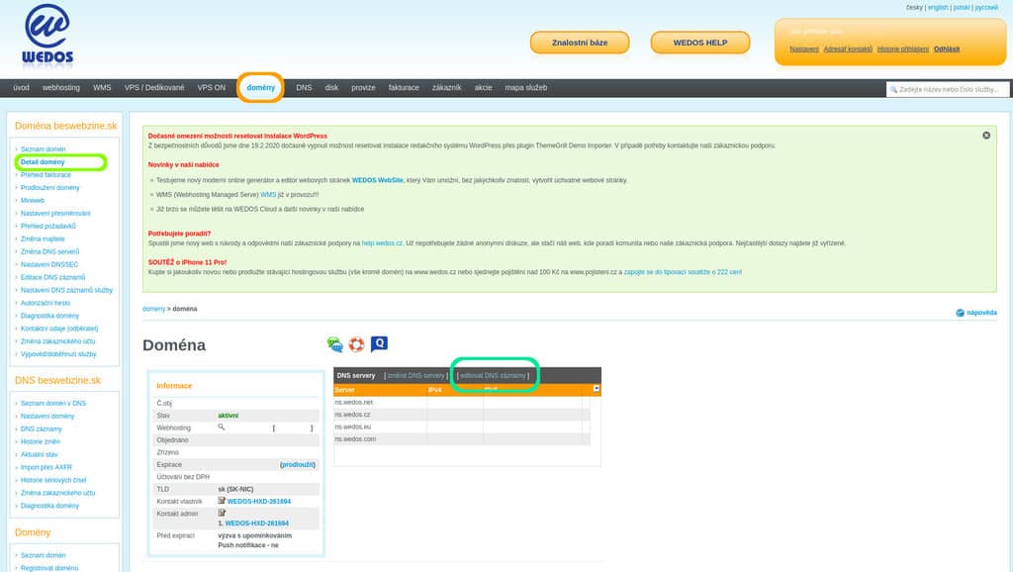Open Změna majitele sidebar link
The height and width of the screenshot is (572, 1013).
point(43,239)
